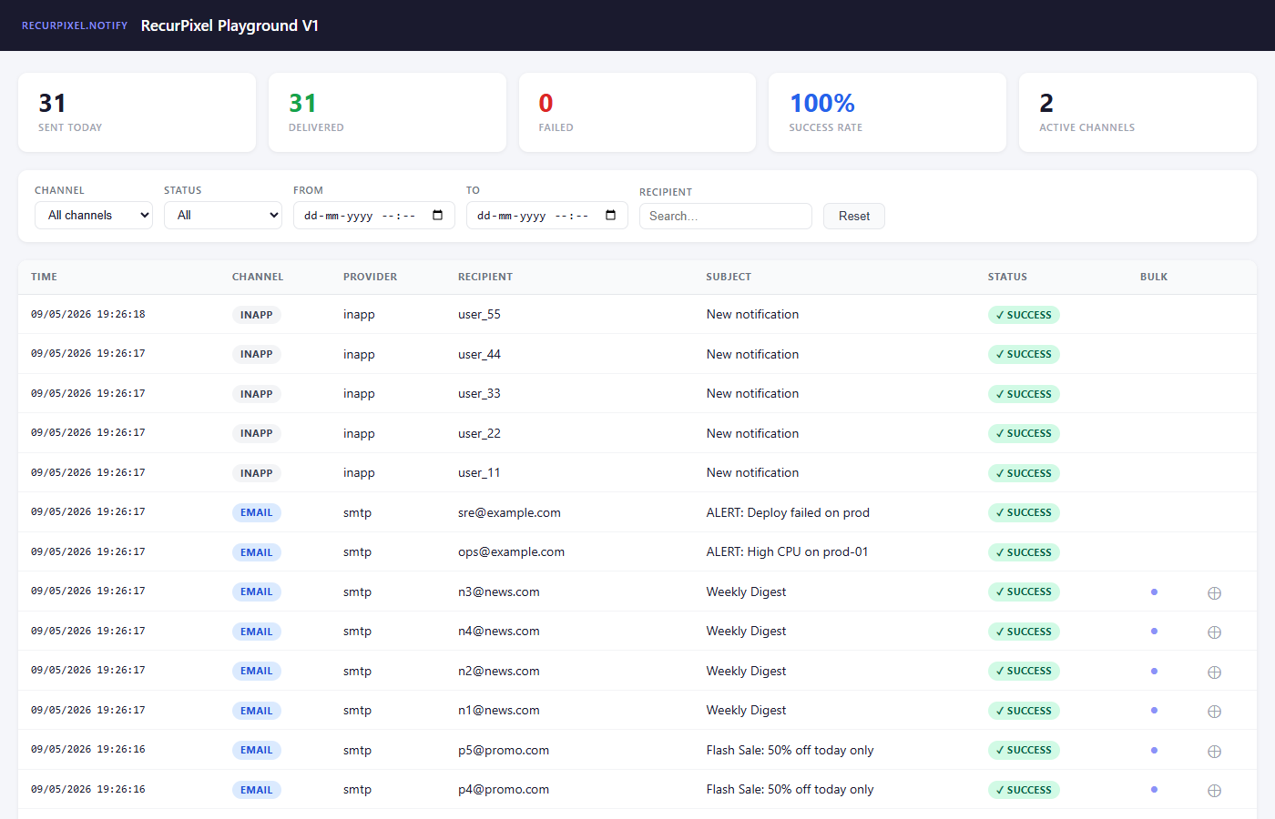Reset all filters
This screenshot has width=1275, height=819.
(x=854, y=217)
